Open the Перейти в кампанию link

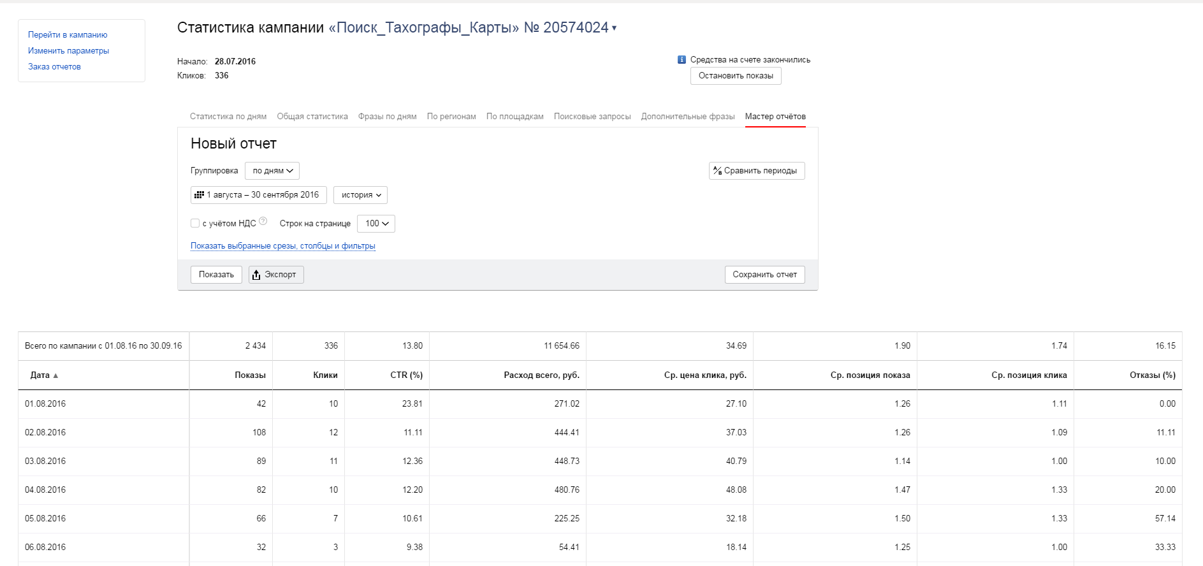coord(68,35)
